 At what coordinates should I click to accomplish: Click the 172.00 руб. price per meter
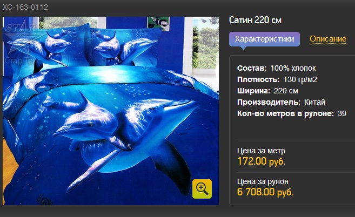262,161
